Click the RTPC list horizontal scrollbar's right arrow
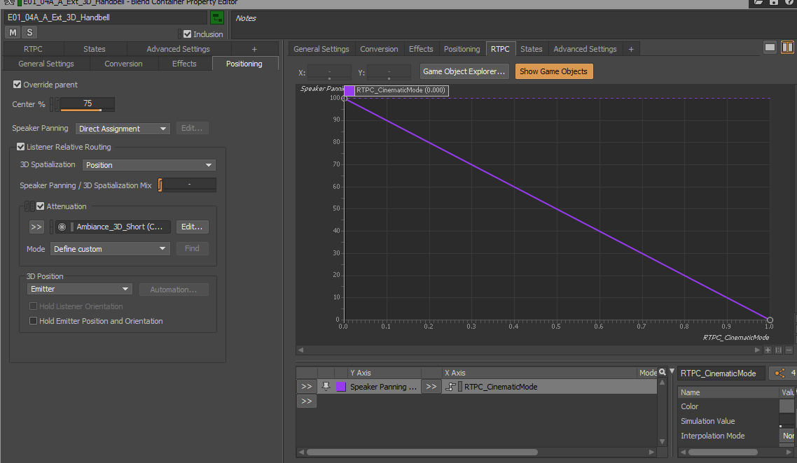The width and height of the screenshot is (797, 463). click(x=651, y=452)
